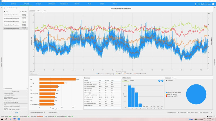Toggle the Range slider switch
This screenshot has width=216, height=121.
[211, 112]
